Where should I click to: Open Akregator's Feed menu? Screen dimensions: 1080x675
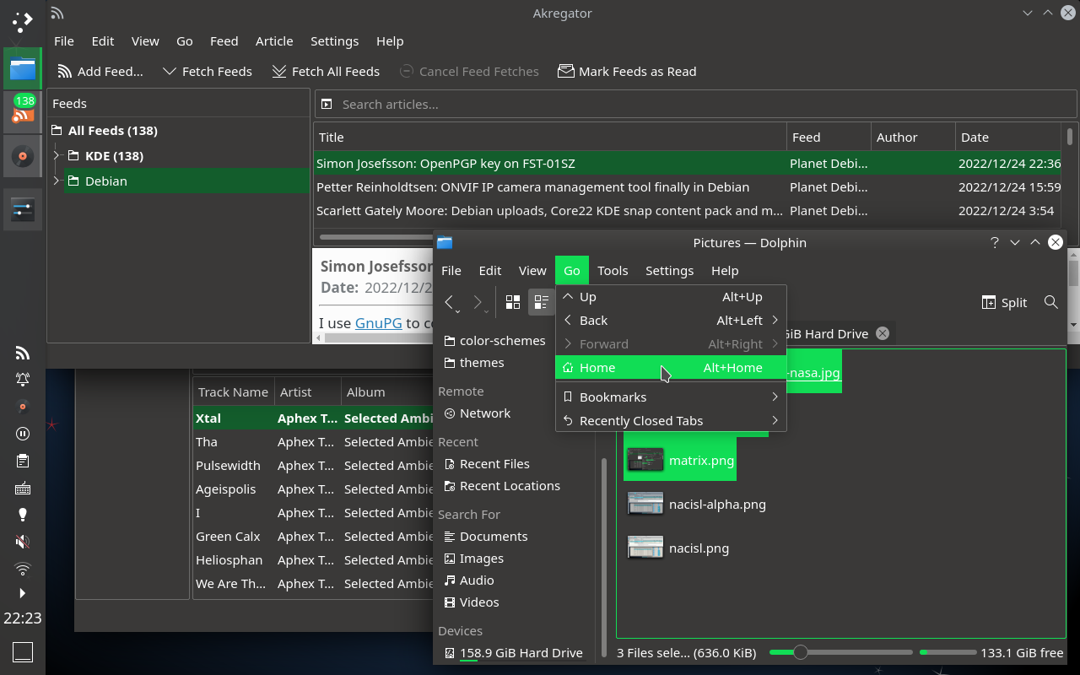pos(224,41)
